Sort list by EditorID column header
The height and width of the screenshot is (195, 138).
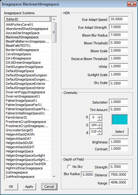coord(28,19)
